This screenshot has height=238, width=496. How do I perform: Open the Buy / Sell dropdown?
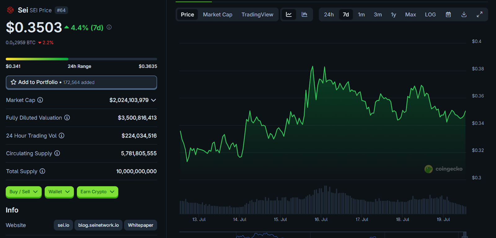click(x=24, y=192)
